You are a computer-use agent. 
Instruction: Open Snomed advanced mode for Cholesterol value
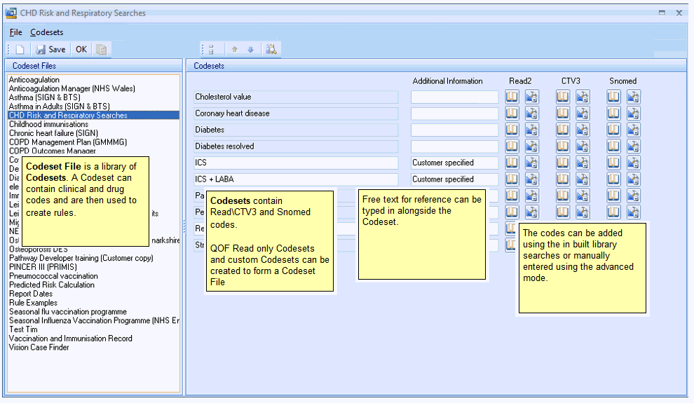[634, 97]
